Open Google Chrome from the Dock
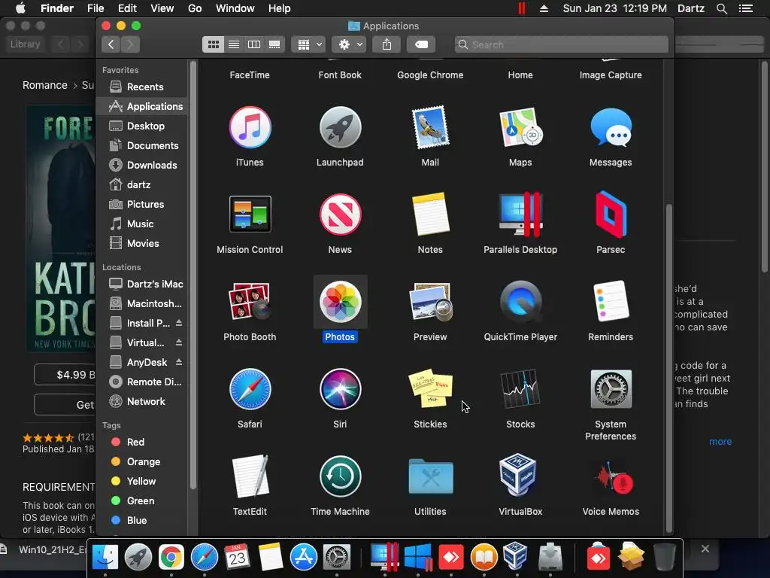Viewport: 770px width, 578px height. click(x=171, y=558)
